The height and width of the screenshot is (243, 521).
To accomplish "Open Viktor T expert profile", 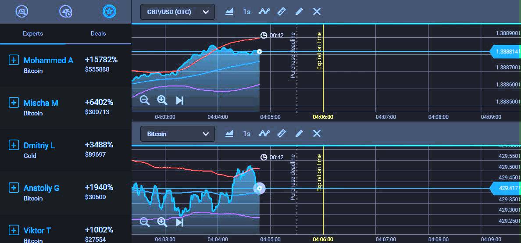I will point(37,230).
